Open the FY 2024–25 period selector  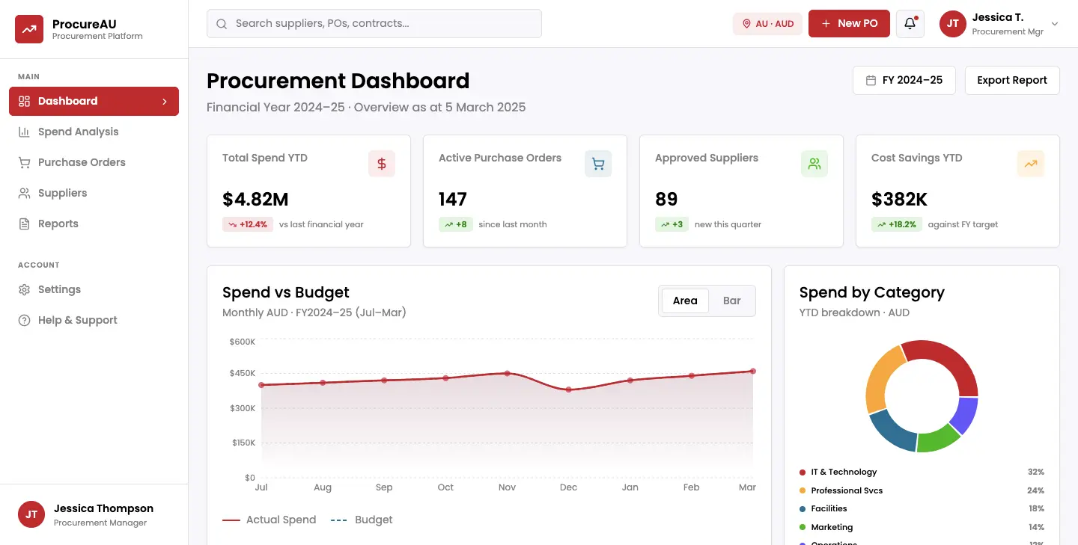click(x=904, y=80)
